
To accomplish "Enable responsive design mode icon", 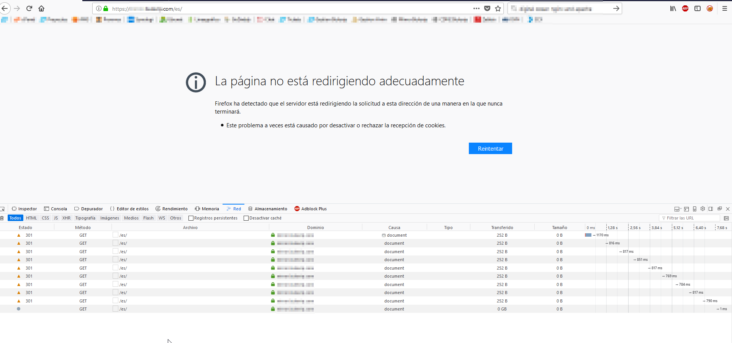I will point(694,209).
